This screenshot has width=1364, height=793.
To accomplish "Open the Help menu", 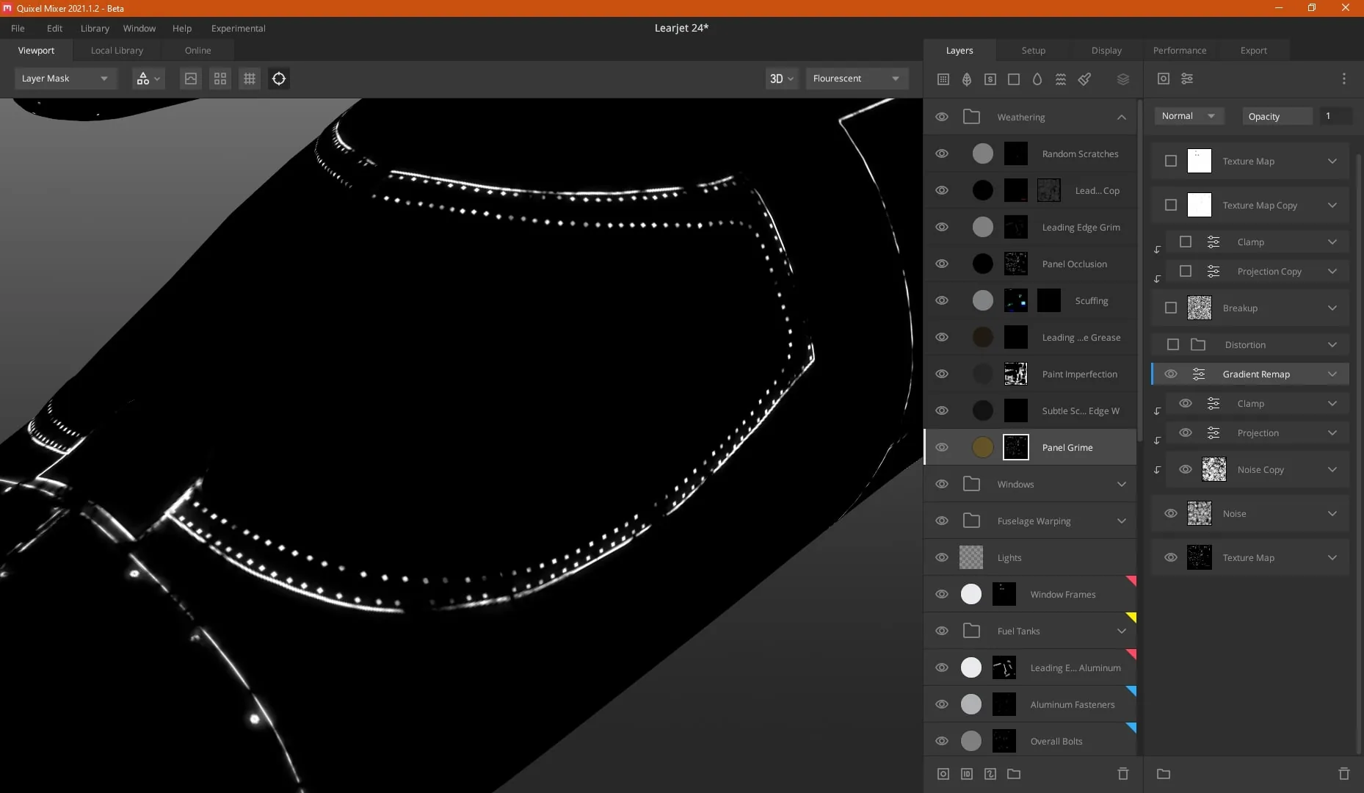I will point(182,29).
